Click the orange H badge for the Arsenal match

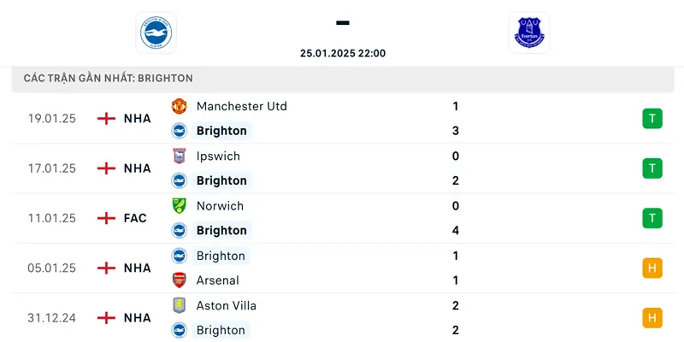652,268
